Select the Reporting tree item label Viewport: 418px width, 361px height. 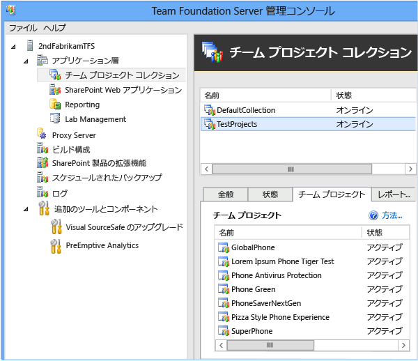[82, 105]
